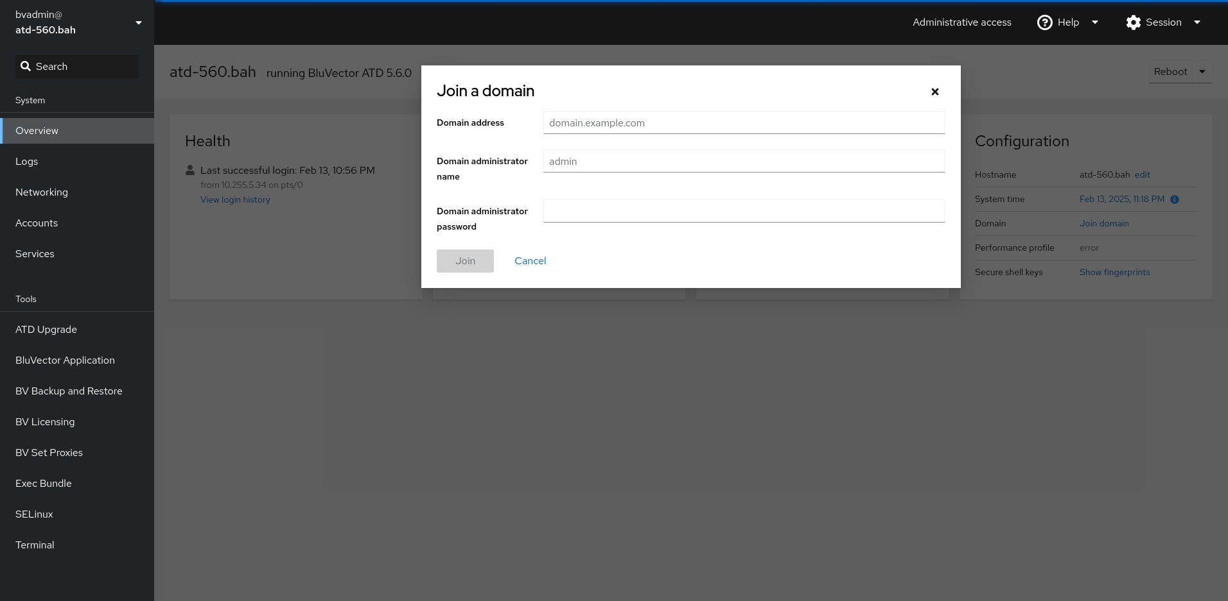Click the System time Feb 13, 2025 link

[1121, 199]
